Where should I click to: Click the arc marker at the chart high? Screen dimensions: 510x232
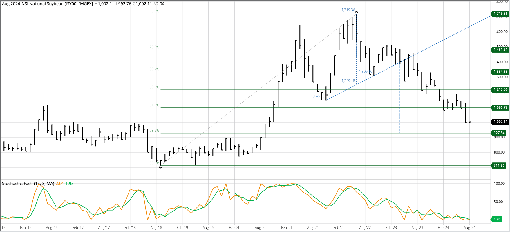(357, 12)
